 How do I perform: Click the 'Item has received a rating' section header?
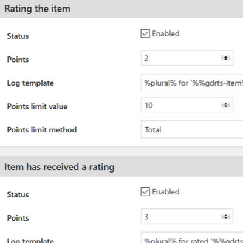point(122,166)
